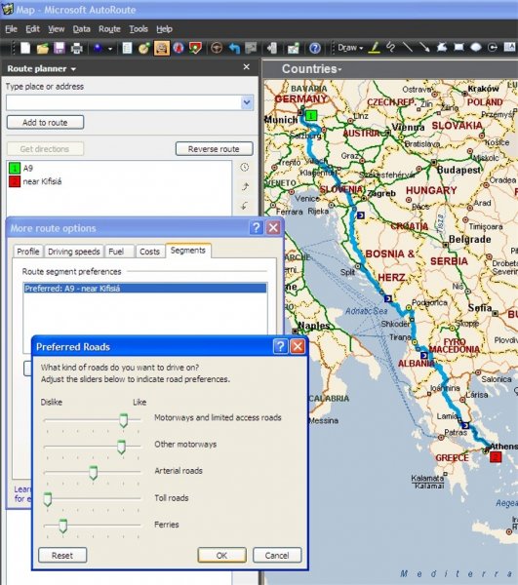Select the near Kifisiá end stop
The height and width of the screenshot is (585, 518).
point(35,181)
